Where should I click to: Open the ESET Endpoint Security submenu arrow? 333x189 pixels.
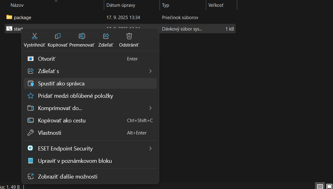[150, 148]
